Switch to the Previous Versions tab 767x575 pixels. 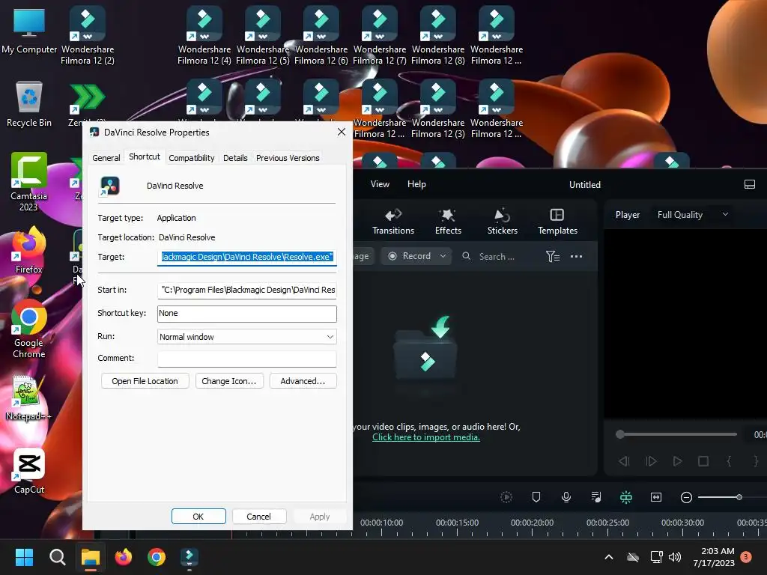pos(288,158)
